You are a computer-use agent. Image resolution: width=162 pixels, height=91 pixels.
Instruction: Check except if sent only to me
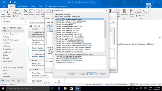coord(56,25)
